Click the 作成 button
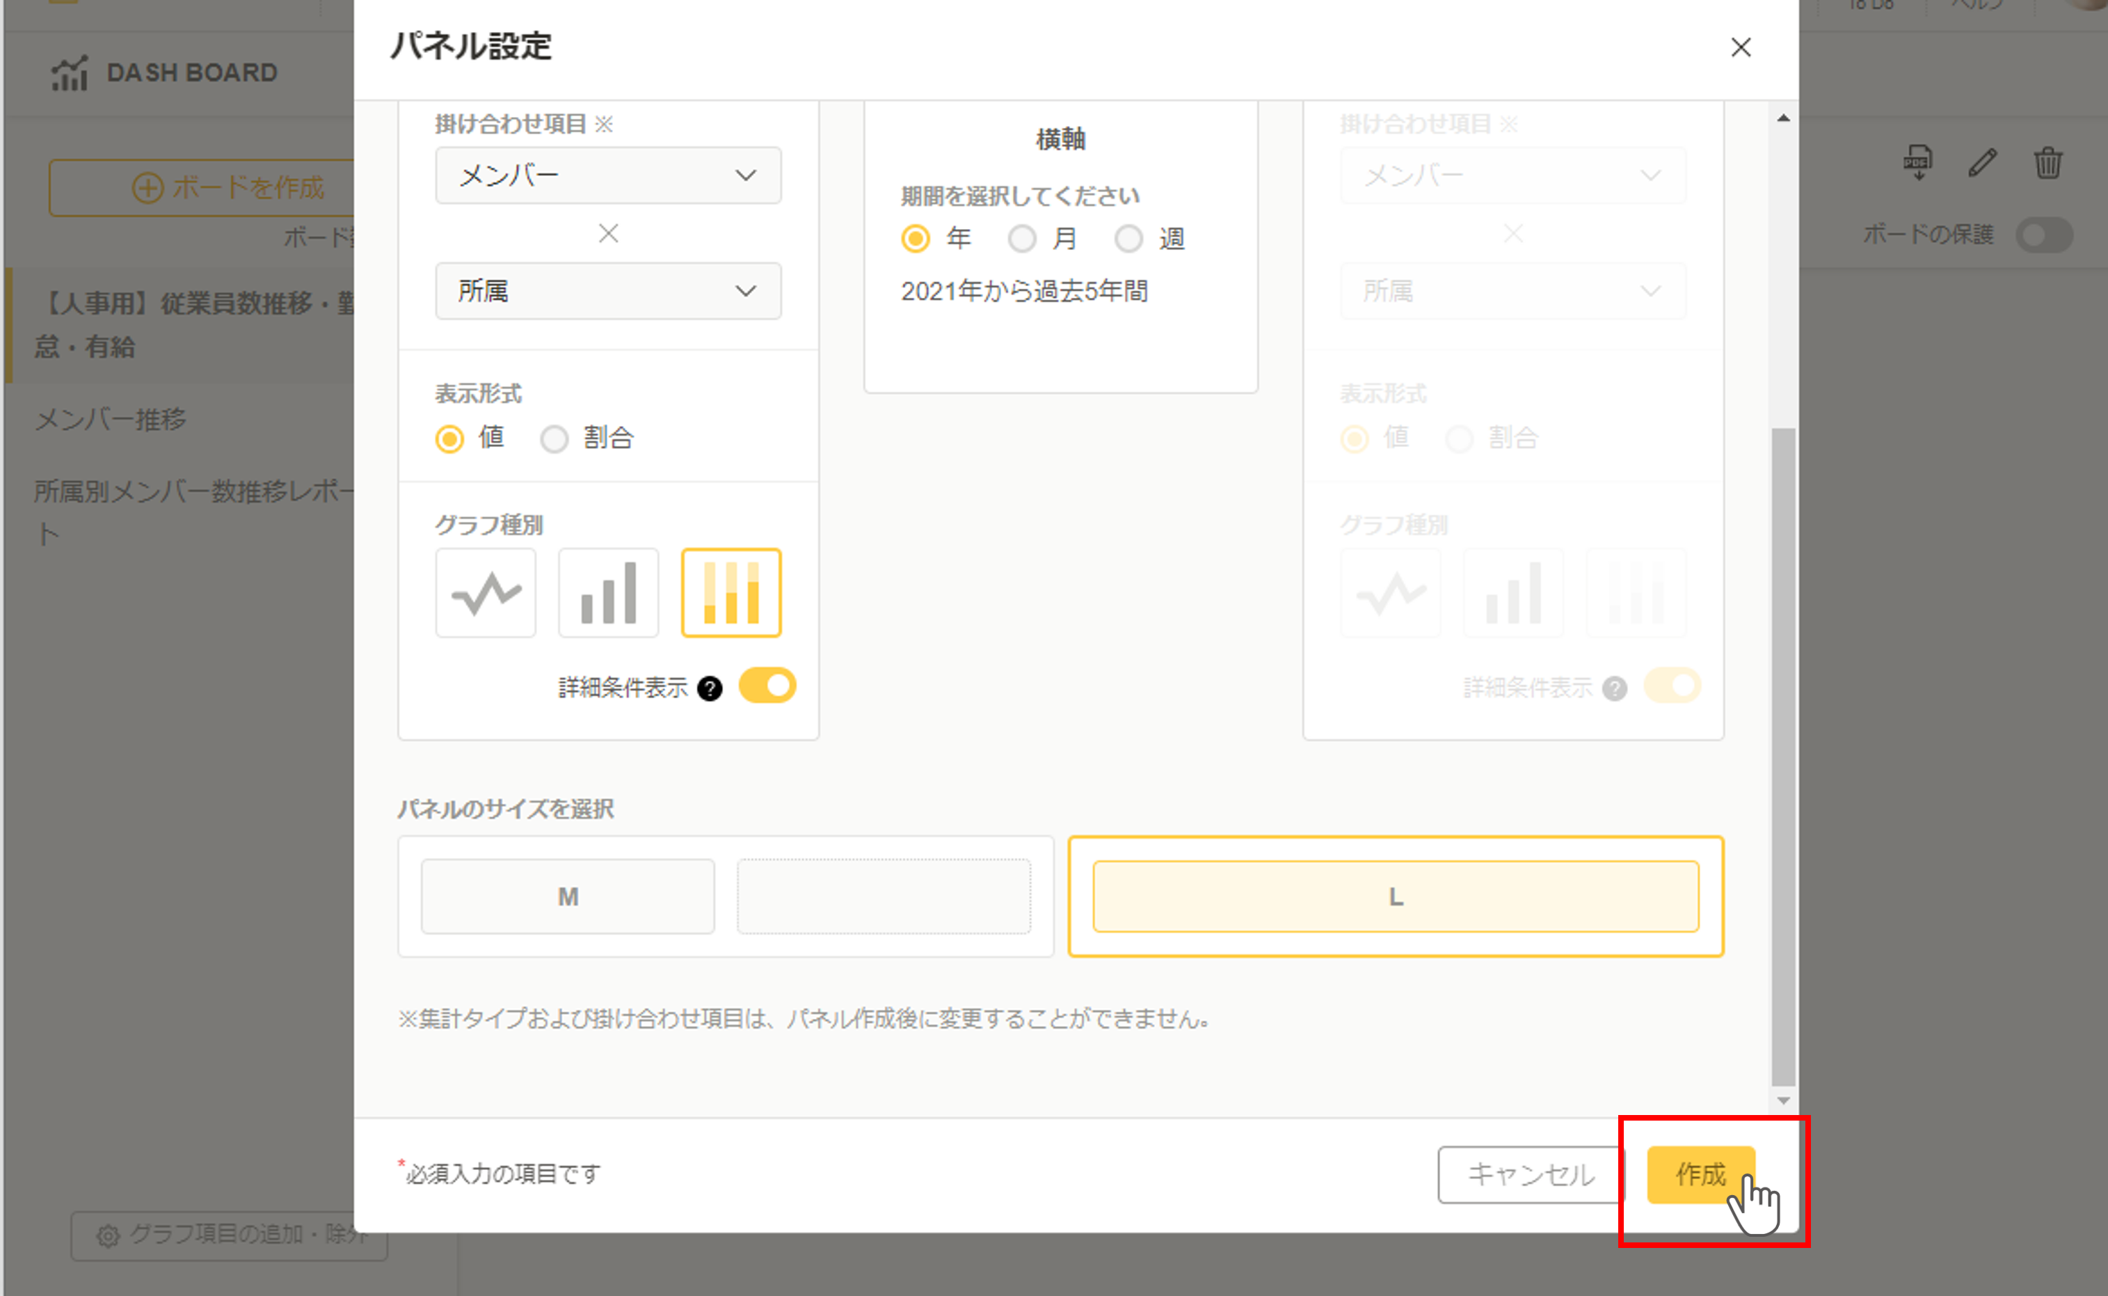The height and width of the screenshot is (1296, 2108). pyautogui.click(x=1701, y=1174)
